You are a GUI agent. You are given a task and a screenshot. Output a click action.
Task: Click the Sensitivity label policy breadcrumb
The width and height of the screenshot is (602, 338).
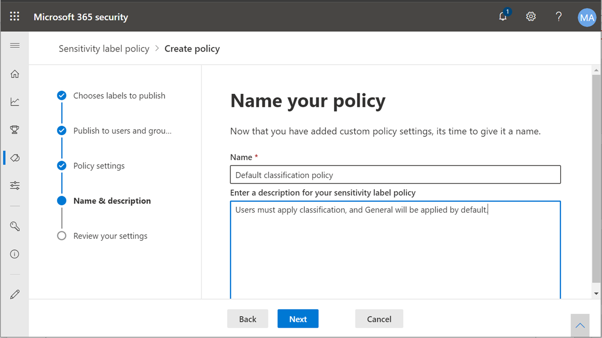click(104, 49)
